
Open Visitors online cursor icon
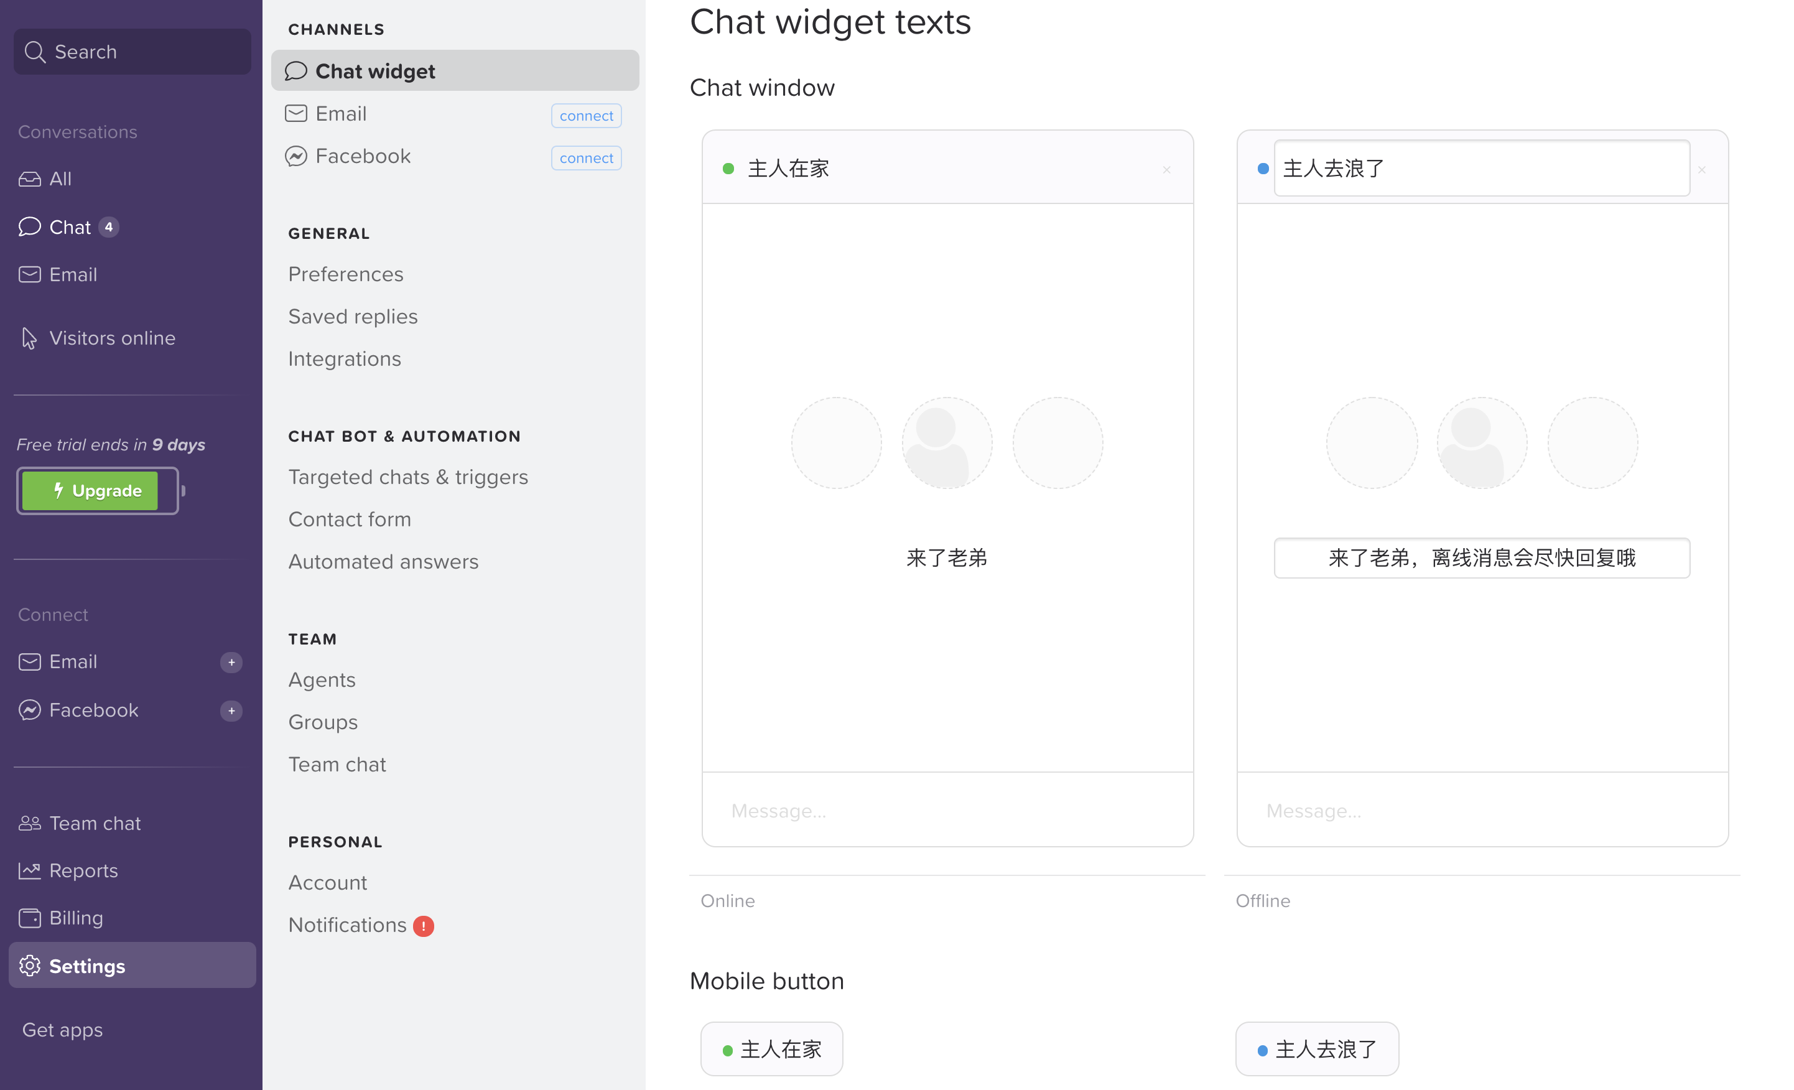click(29, 338)
